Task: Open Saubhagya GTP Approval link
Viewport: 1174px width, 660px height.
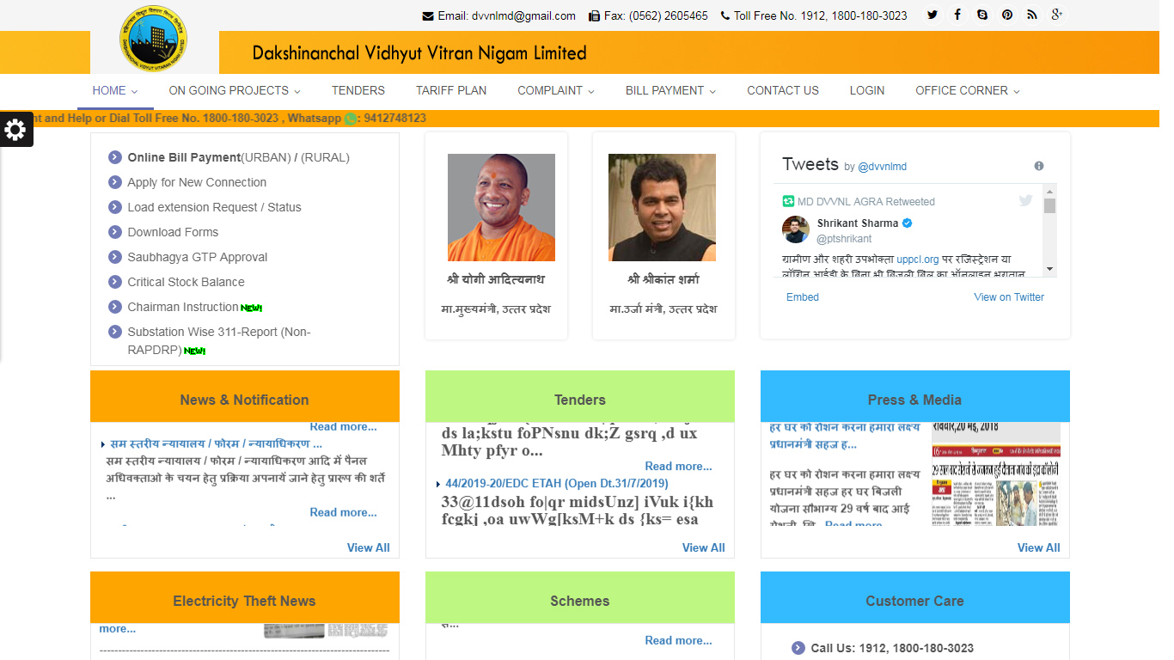Action: [x=198, y=257]
